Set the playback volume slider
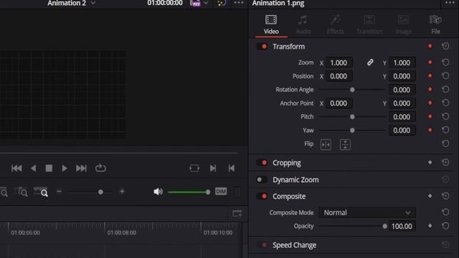Viewport: 459px width, 258px height. [188, 192]
